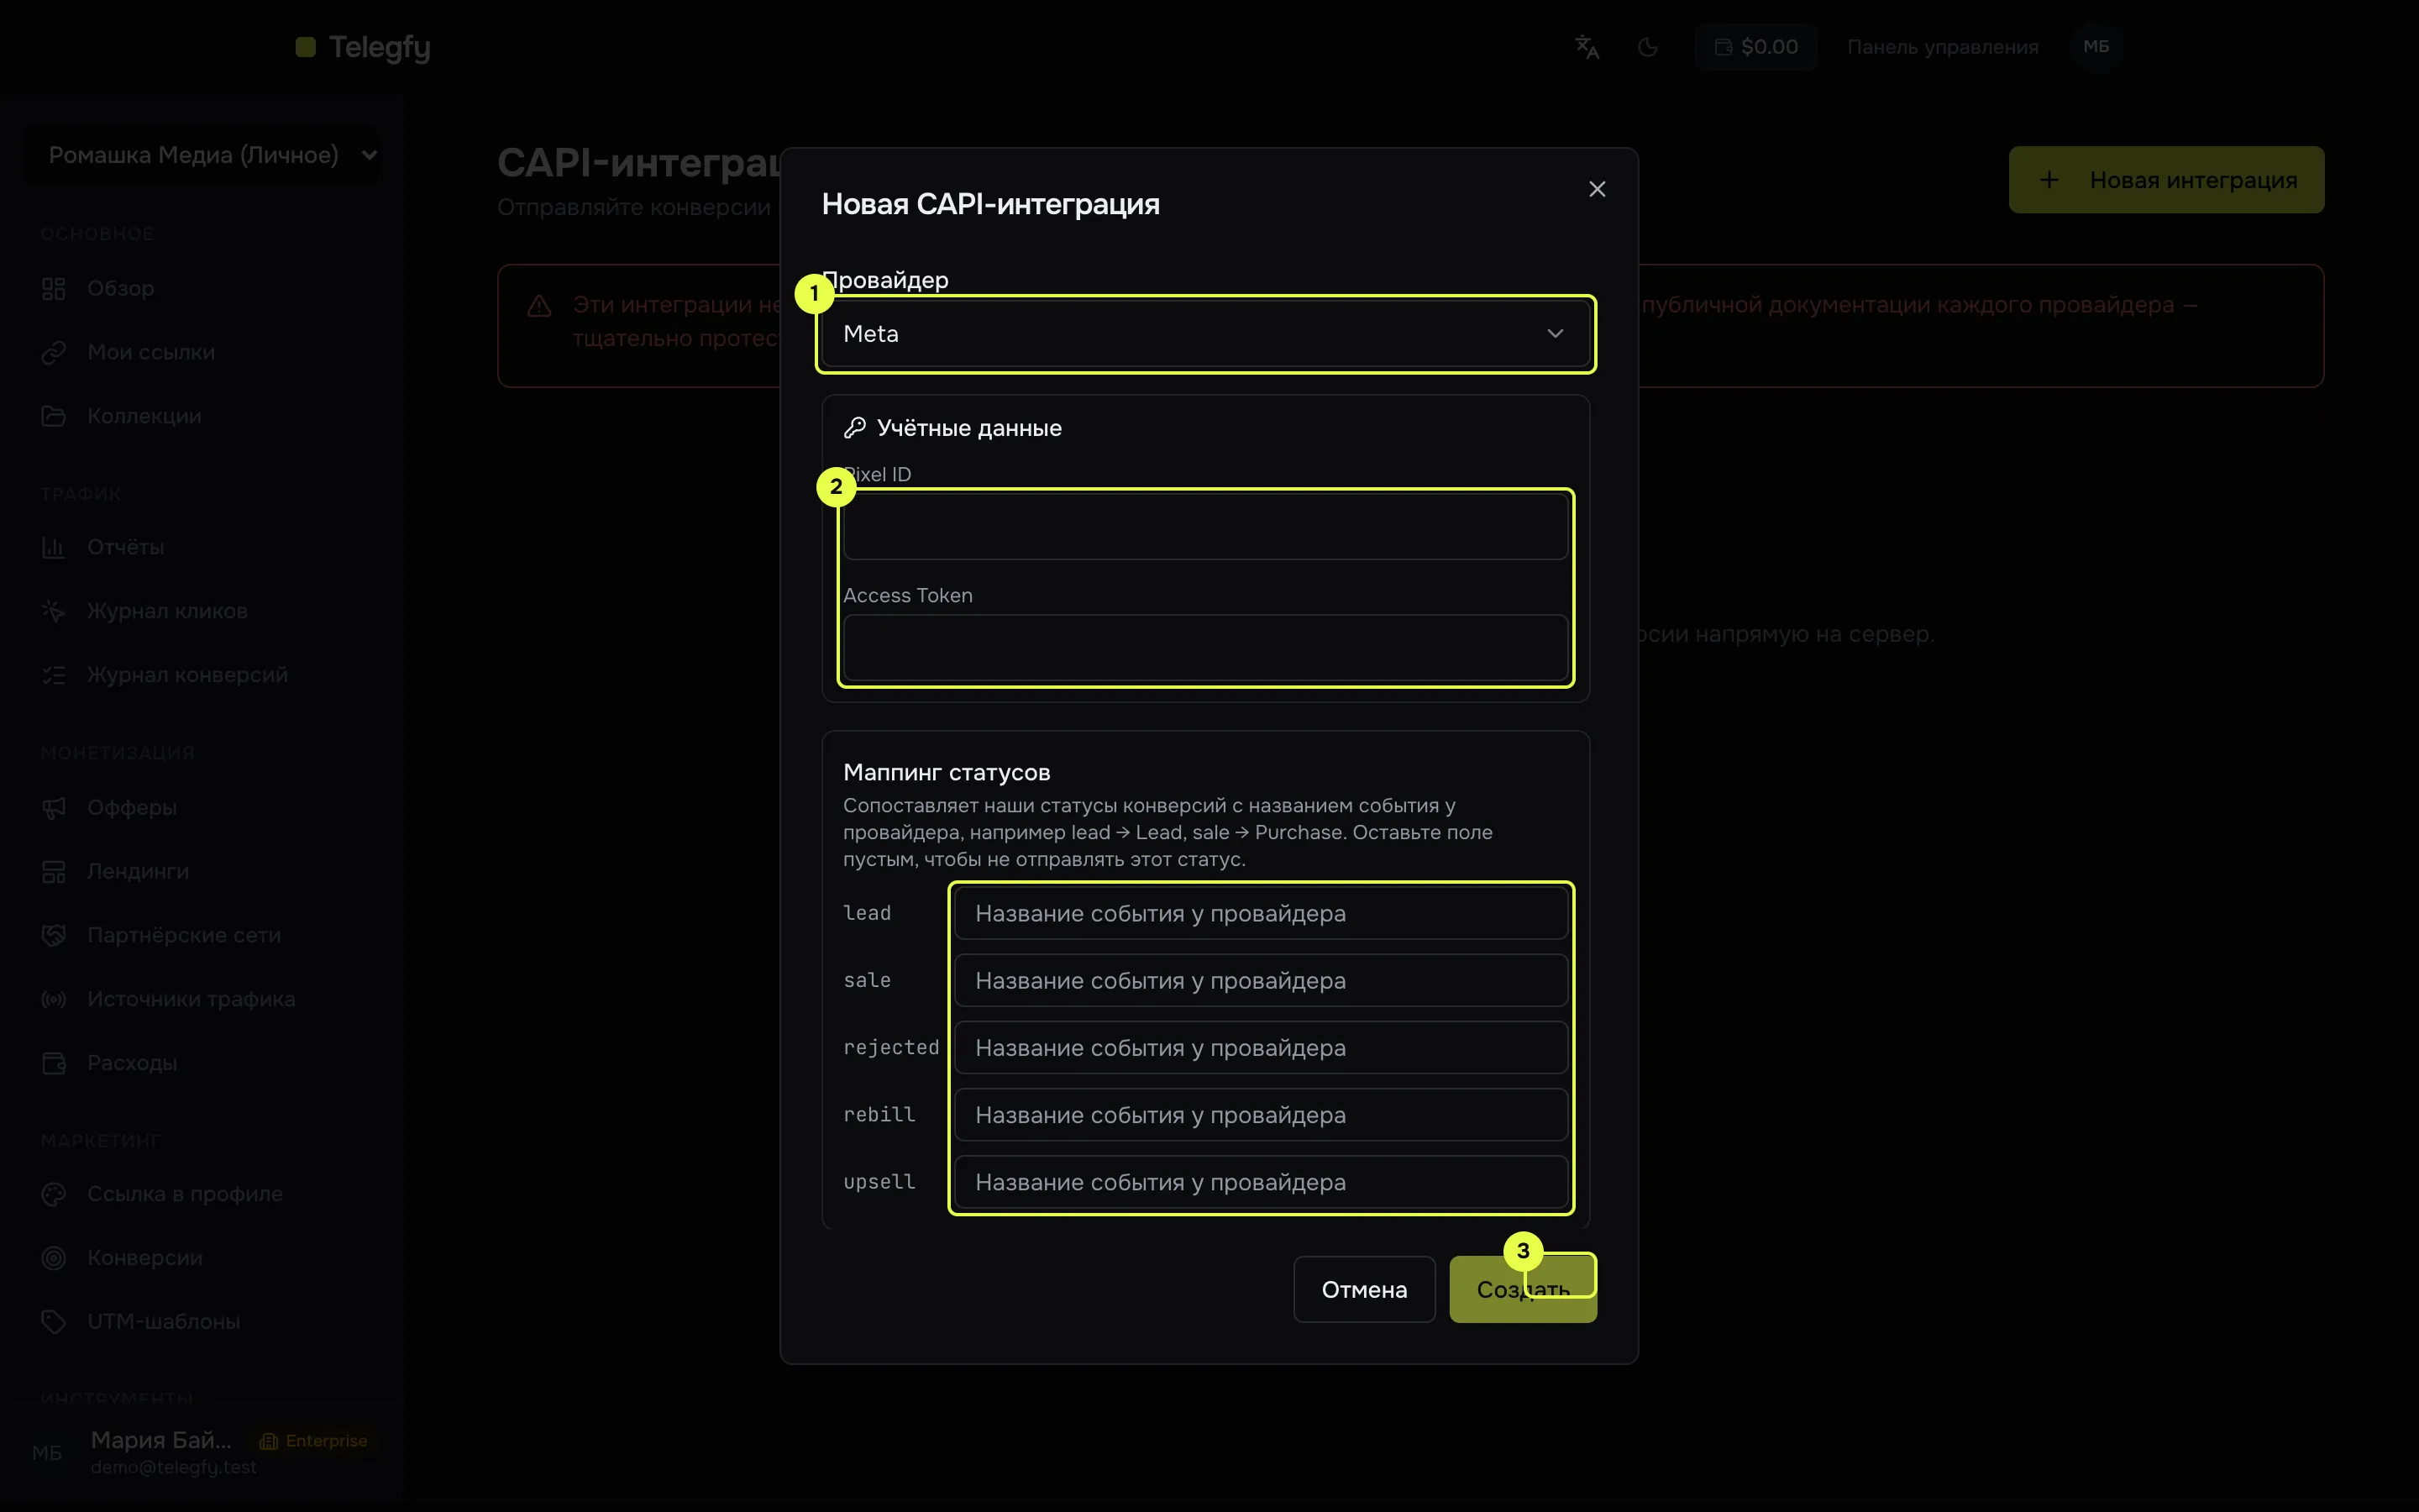Toggle dark mode moon icon
This screenshot has height=1512, width=2419.
click(x=1648, y=47)
